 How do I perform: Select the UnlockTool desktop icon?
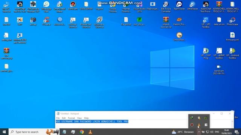(x=179, y=37)
